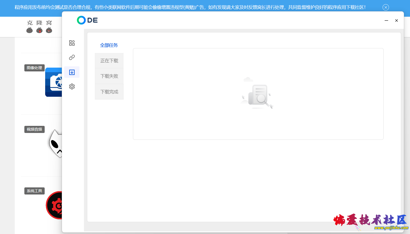This screenshot has height=234, width=410.
Task: Select the download manager sidebar icon
Action: (72, 72)
